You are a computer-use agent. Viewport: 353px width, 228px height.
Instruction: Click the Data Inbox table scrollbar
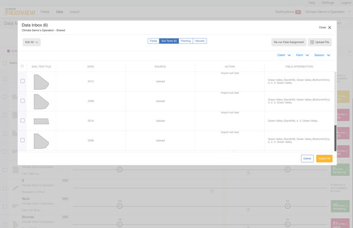click(x=335, y=138)
